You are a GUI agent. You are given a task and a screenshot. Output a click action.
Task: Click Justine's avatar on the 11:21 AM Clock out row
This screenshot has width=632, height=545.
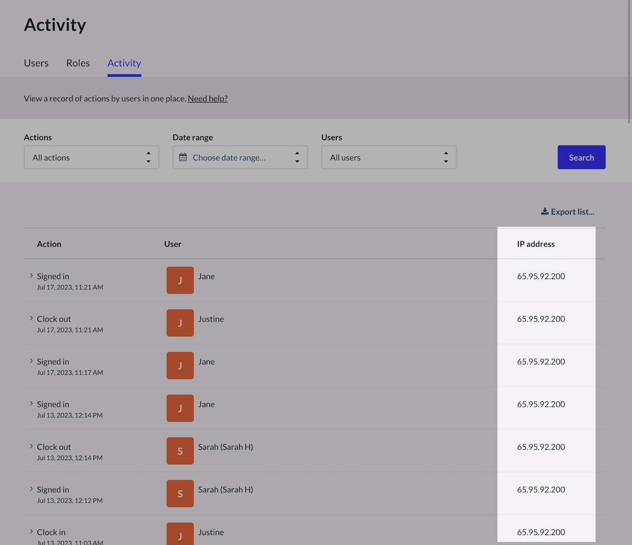180,323
